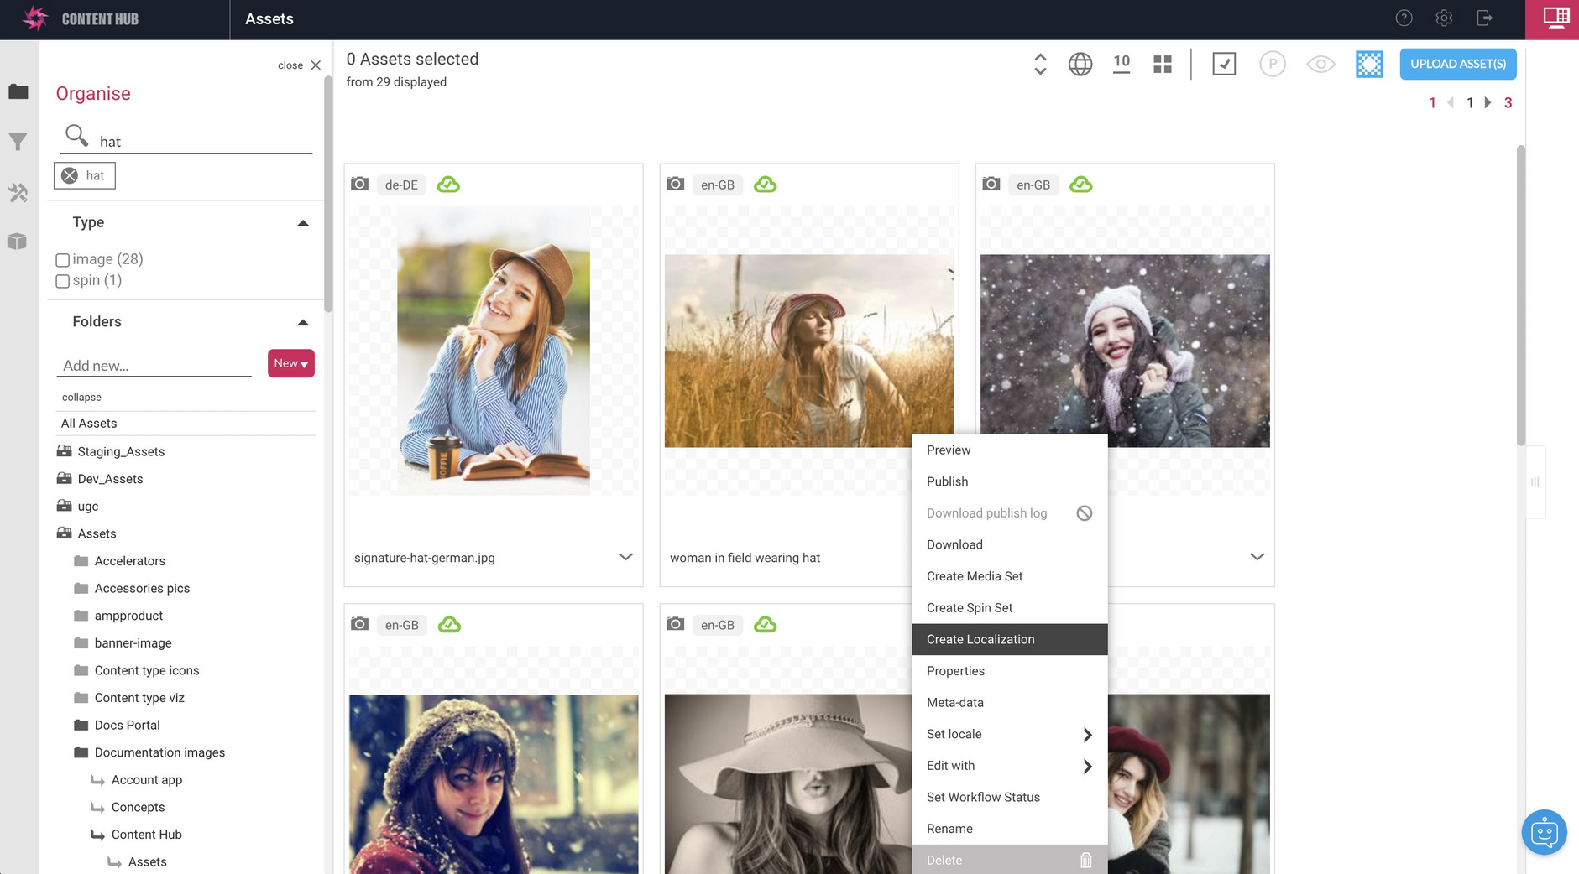Click the collapse folders link
Screen dimensions: 1579x874
81,398
